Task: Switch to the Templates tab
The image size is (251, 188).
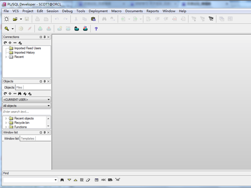Action: click(x=28, y=139)
